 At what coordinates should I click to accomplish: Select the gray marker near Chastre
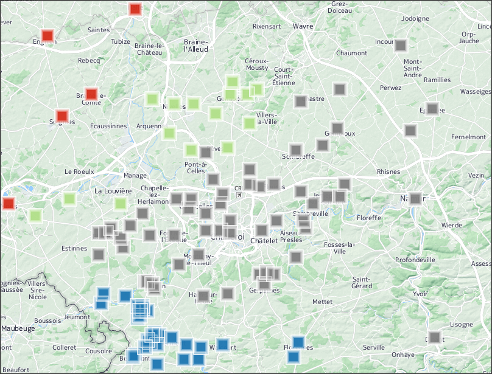300,101
